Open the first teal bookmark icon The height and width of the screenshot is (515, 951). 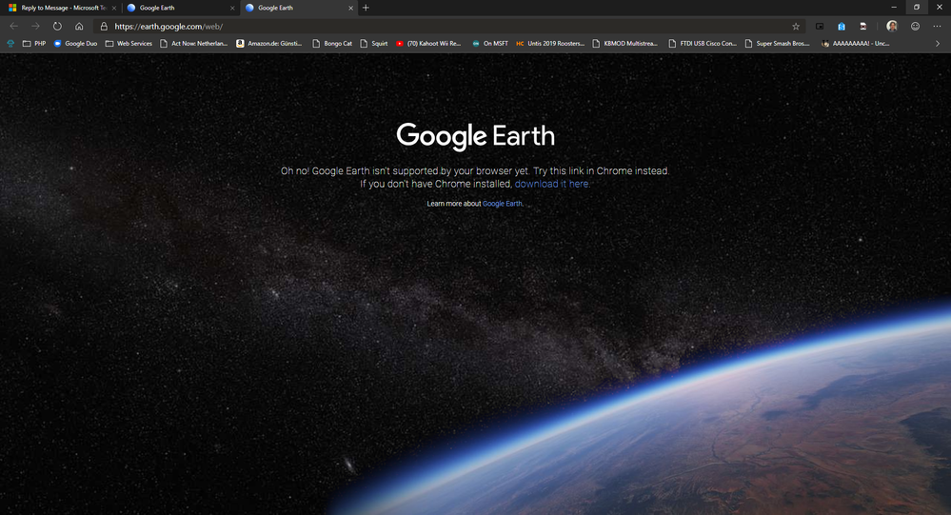pos(10,44)
